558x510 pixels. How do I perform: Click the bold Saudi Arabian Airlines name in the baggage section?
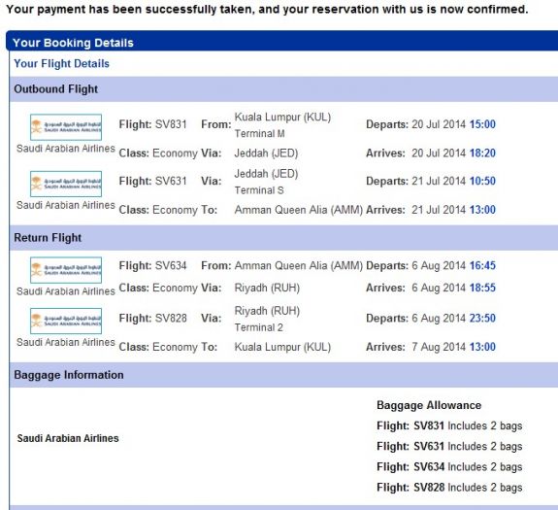coord(68,438)
